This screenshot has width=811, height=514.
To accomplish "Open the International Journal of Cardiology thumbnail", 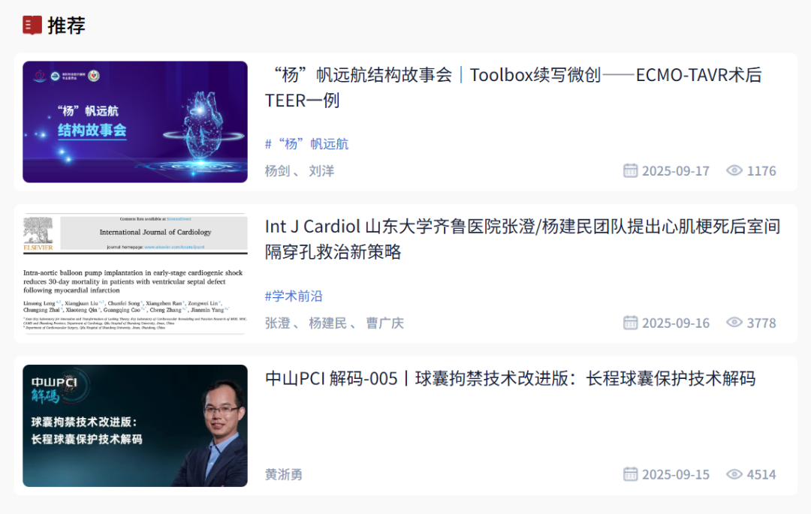I will pos(135,274).
